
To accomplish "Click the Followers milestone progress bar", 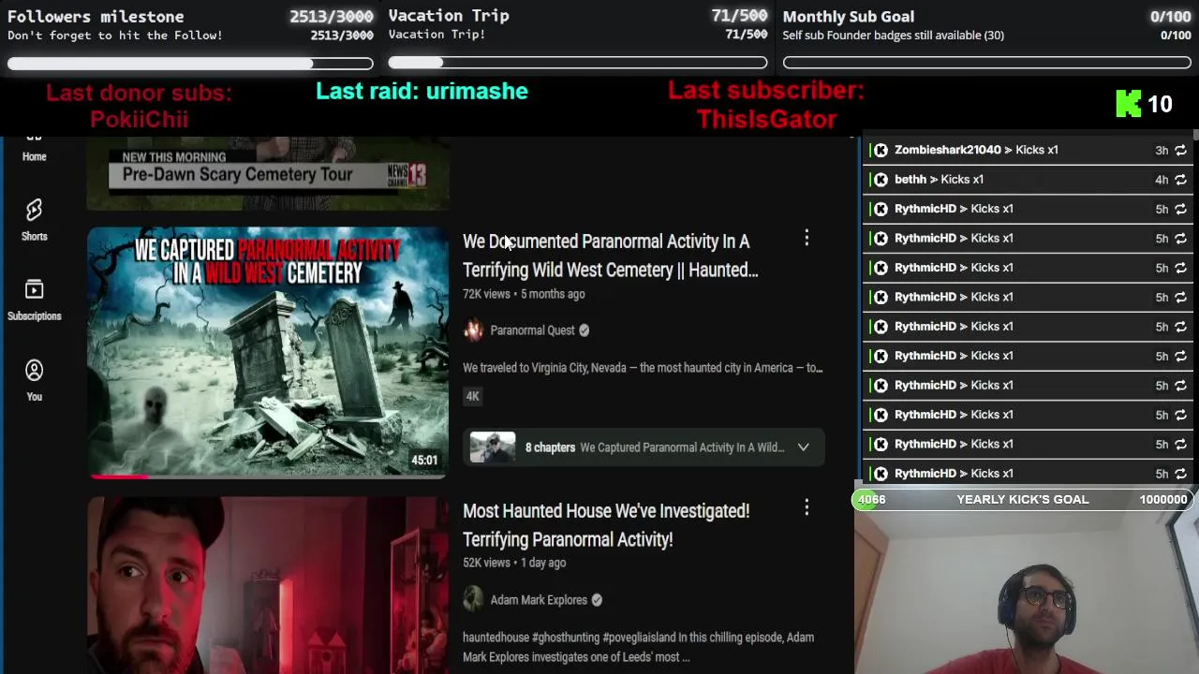I will [190, 64].
